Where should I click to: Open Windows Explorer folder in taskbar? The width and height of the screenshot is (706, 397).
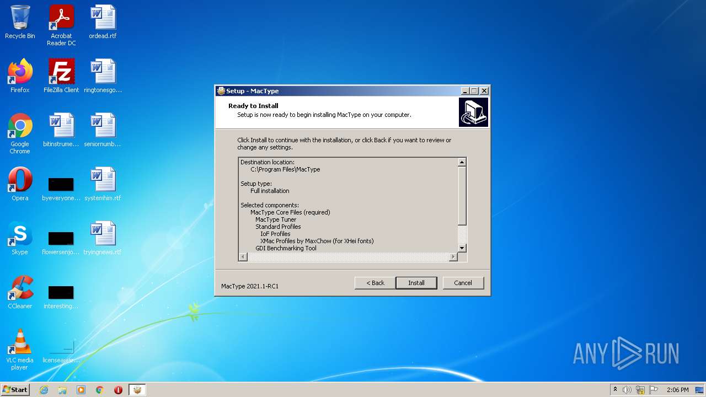click(x=62, y=390)
